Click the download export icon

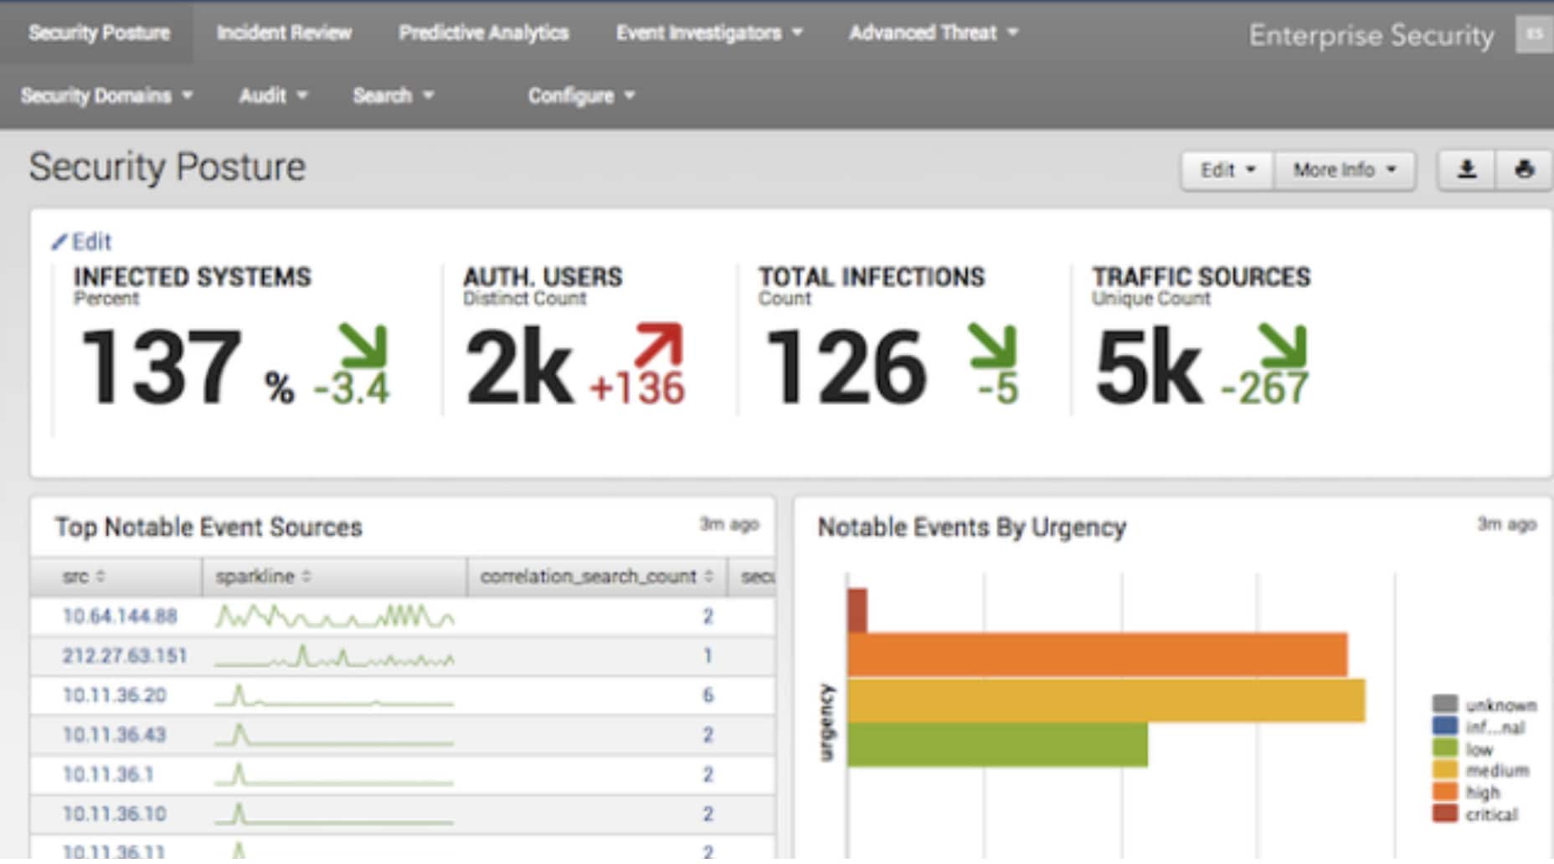[1466, 170]
